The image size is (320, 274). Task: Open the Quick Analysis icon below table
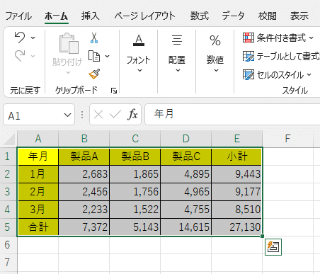tap(273, 247)
